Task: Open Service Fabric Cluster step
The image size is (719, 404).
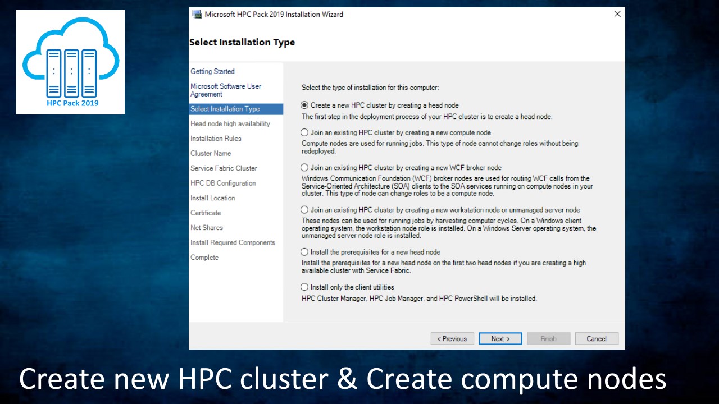Action: tap(224, 168)
